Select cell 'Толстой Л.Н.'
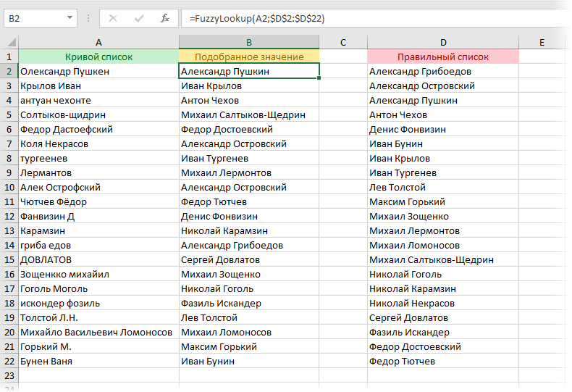 point(98,317)
